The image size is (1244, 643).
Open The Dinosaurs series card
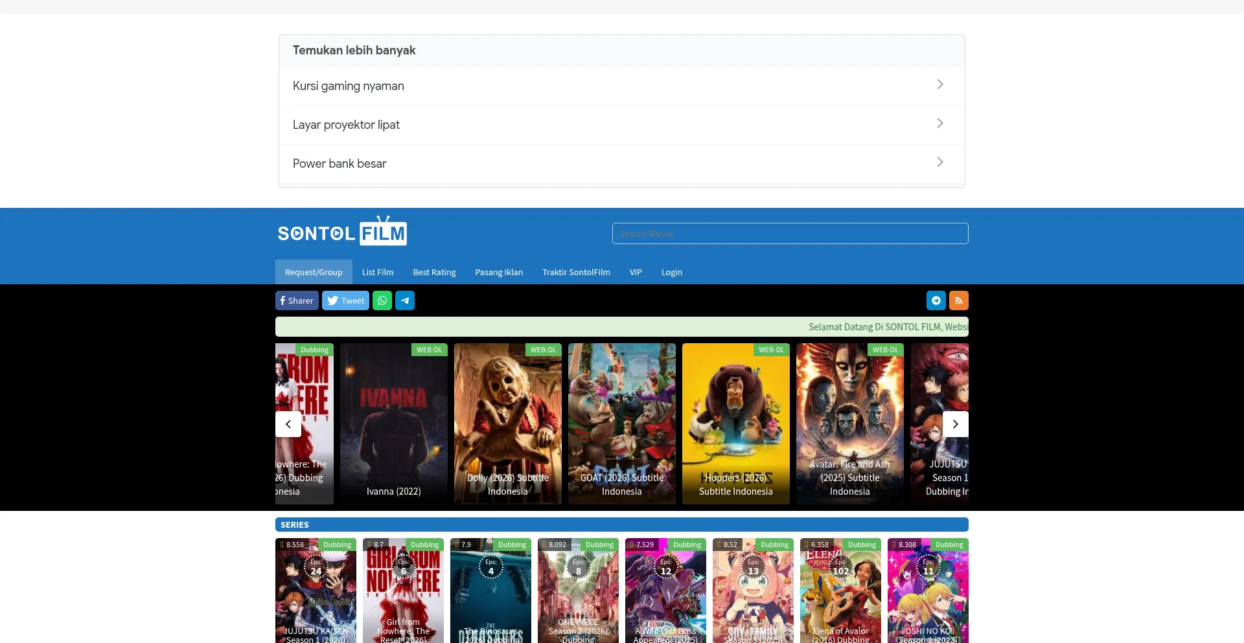coord(490,591)
